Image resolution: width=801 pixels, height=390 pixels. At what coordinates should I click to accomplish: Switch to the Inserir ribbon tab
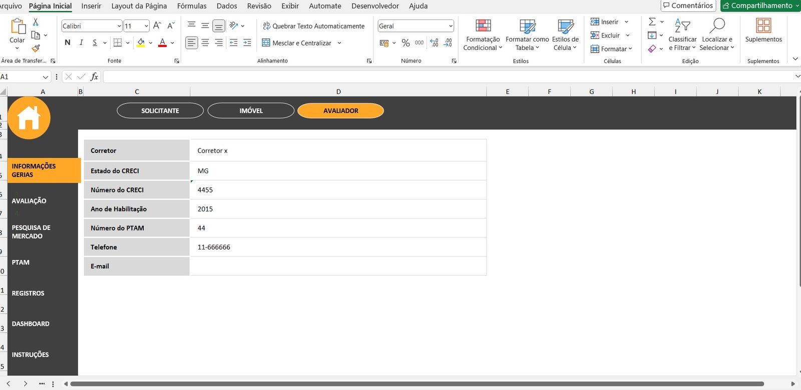91,6
